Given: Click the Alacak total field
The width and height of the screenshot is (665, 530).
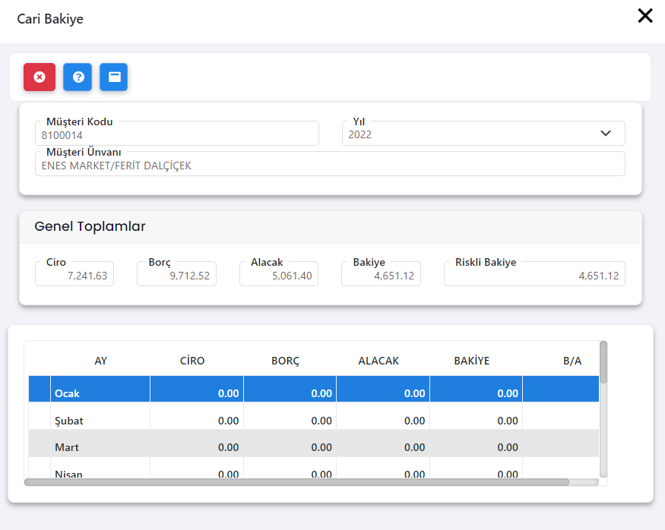Looking at the screenshot, I should pos(279,275).
